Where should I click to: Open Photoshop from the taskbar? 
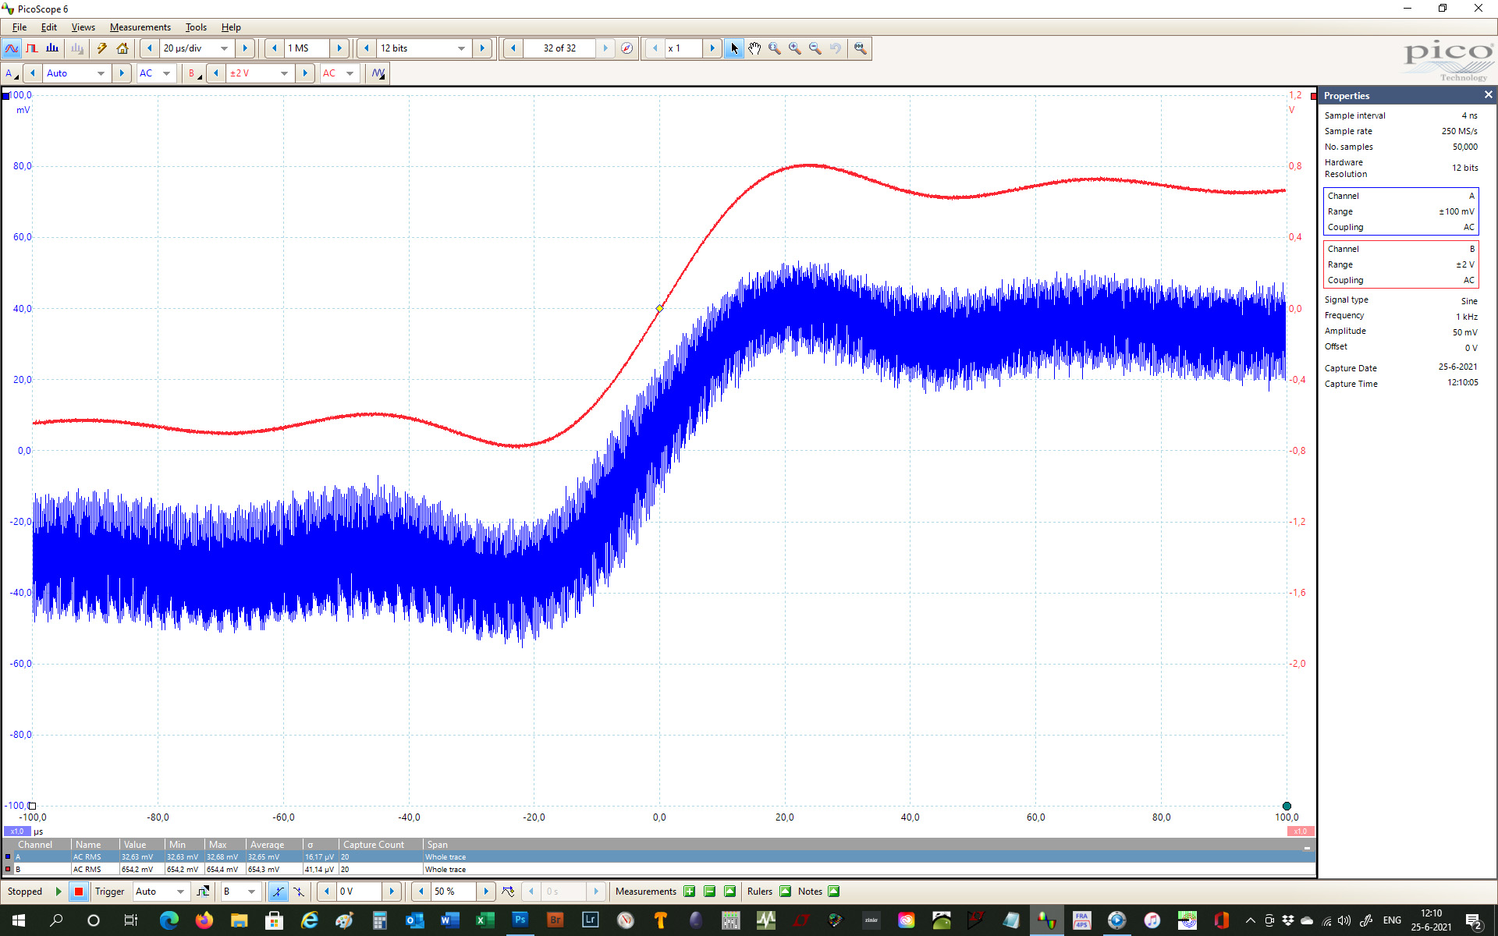pos(520,920)
